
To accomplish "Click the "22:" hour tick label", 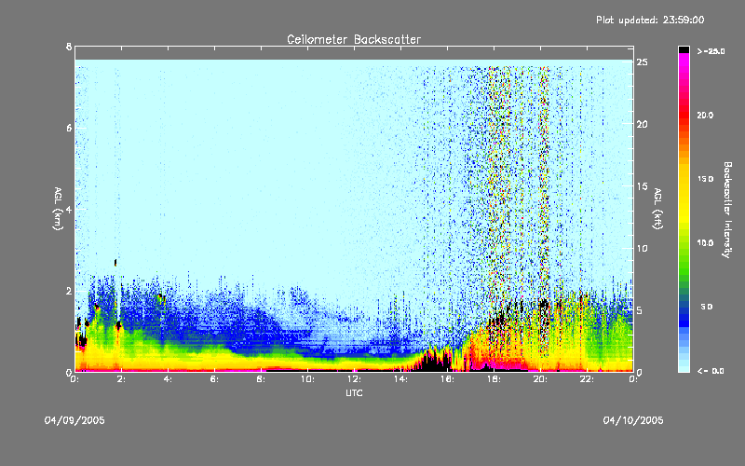I will pos(587,379).
